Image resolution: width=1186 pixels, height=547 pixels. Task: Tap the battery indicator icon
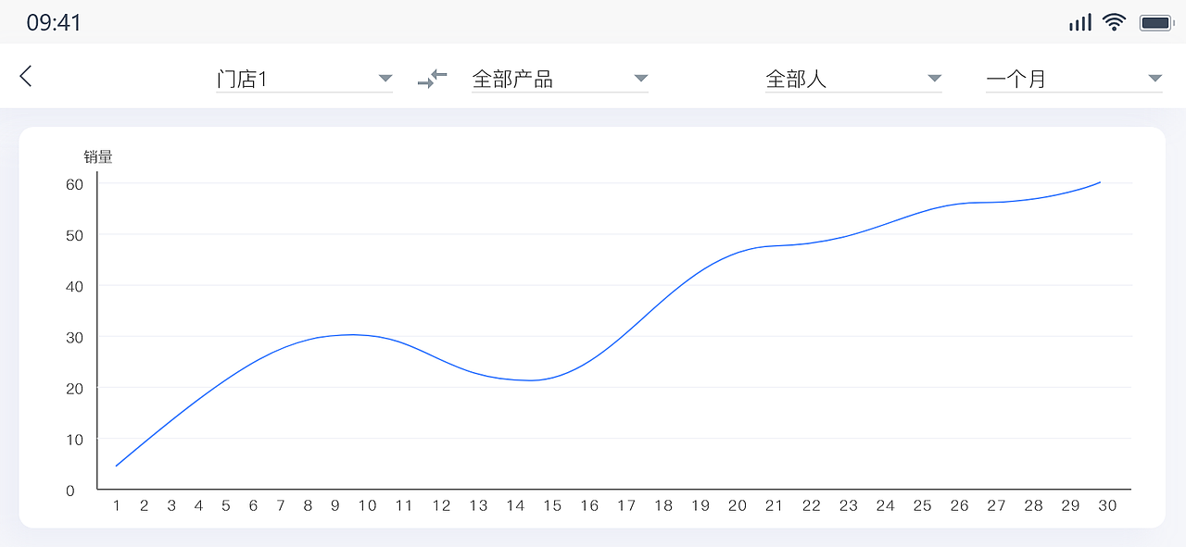(1157, 22)
